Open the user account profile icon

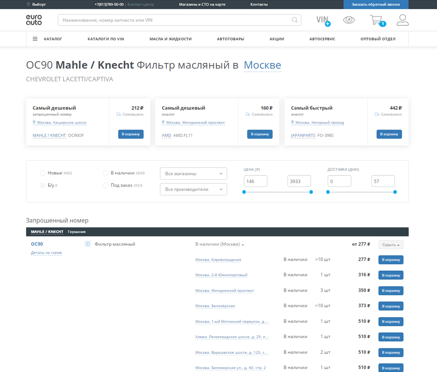[402, 20]
